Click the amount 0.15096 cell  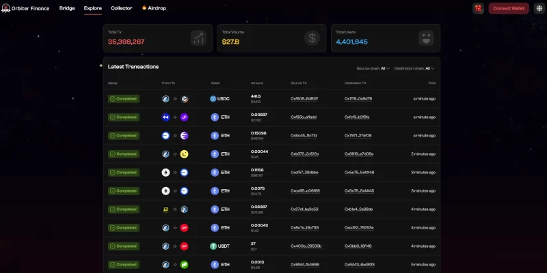tap(258, 133)
